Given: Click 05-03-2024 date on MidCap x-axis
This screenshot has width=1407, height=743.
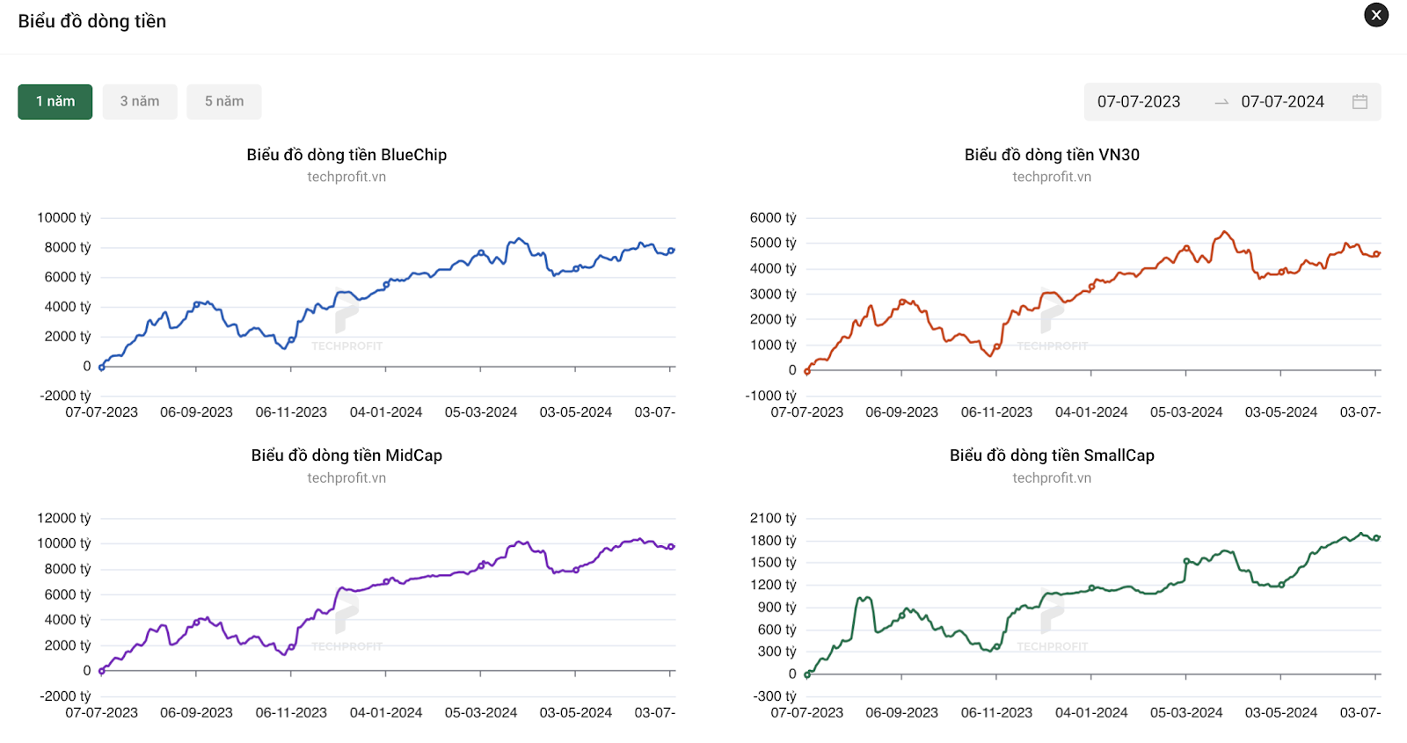Looking at the screenshot, I should click(481, 713).
